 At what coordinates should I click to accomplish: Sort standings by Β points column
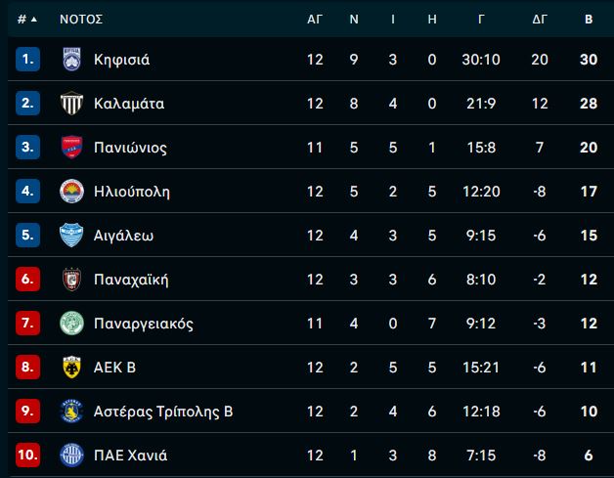tap(589, 19)
